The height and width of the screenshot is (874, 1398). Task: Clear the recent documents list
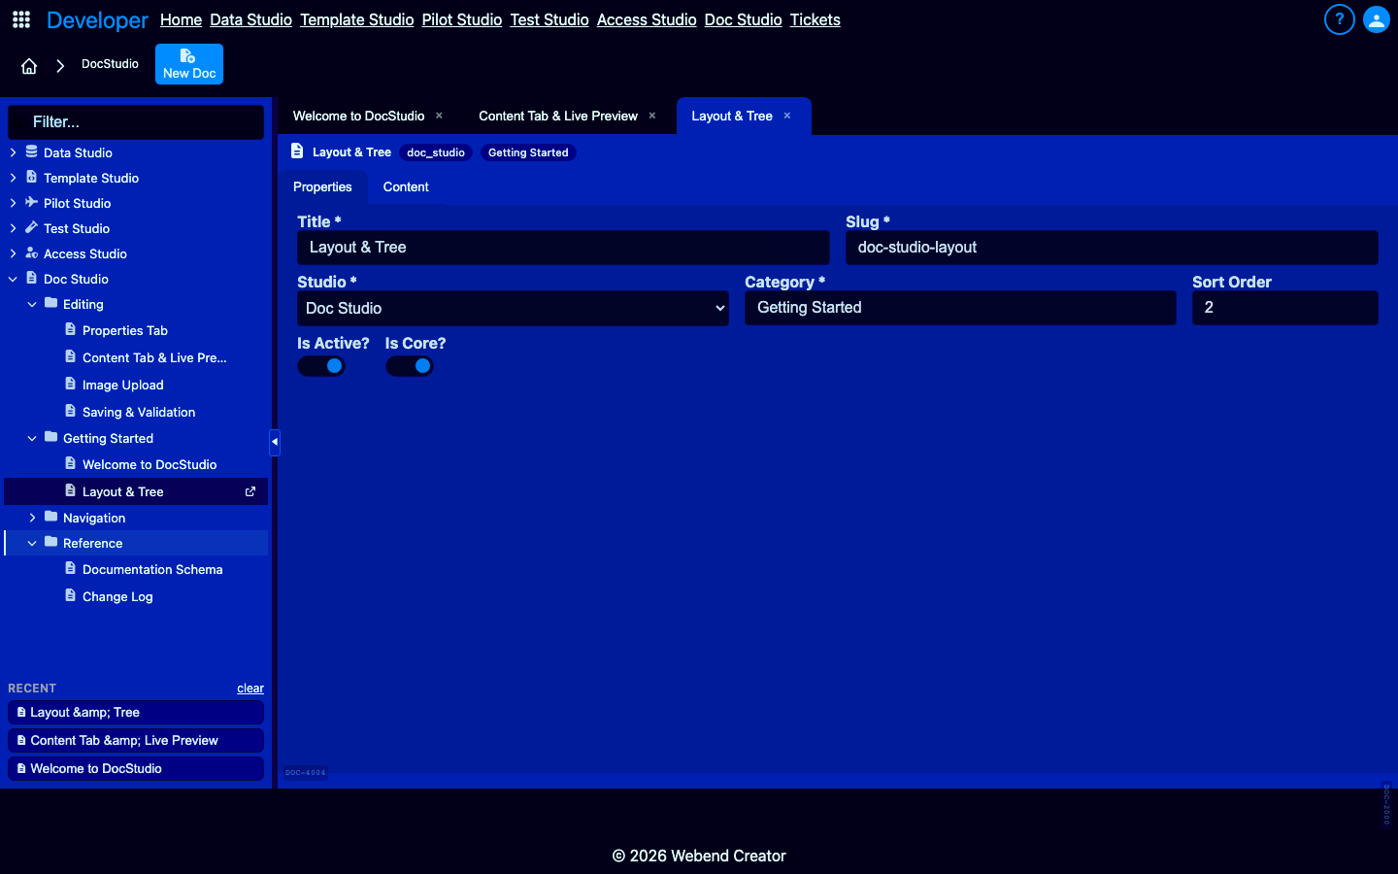point(250,689)
